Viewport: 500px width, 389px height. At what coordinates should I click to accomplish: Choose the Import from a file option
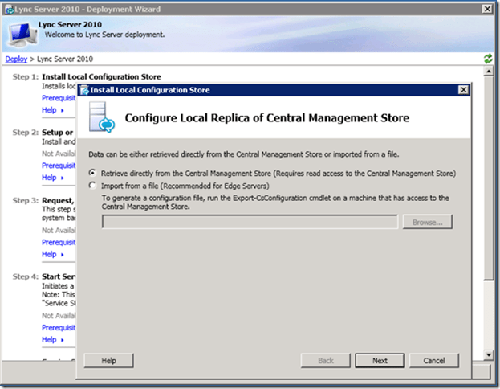pos(94,186)
